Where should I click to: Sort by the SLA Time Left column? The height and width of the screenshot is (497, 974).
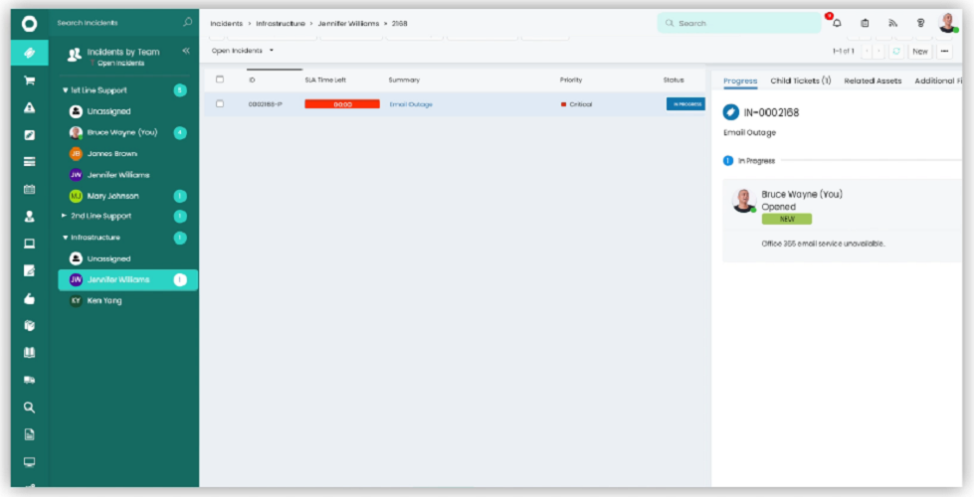(x=325, y=81)
